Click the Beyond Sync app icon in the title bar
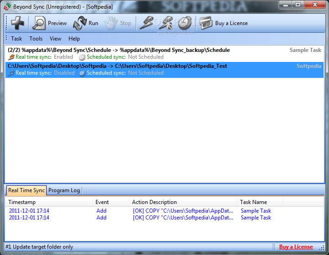The height and width of the screenshot is (255, 329). (7, 7)
